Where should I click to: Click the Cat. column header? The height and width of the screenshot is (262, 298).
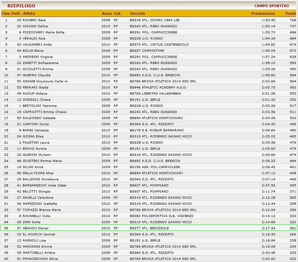pos(118,13)
